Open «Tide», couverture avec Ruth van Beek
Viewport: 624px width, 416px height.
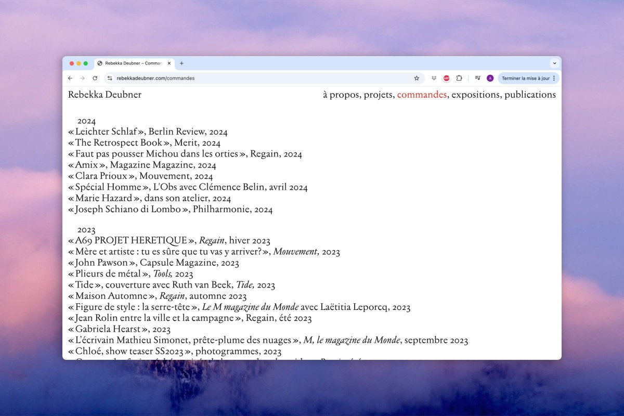[x=172, y=285]
